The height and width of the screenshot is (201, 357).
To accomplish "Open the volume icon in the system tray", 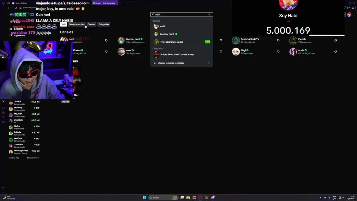I will [343, 198].
